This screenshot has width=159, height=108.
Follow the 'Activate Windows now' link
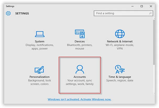tap(79, 99)
